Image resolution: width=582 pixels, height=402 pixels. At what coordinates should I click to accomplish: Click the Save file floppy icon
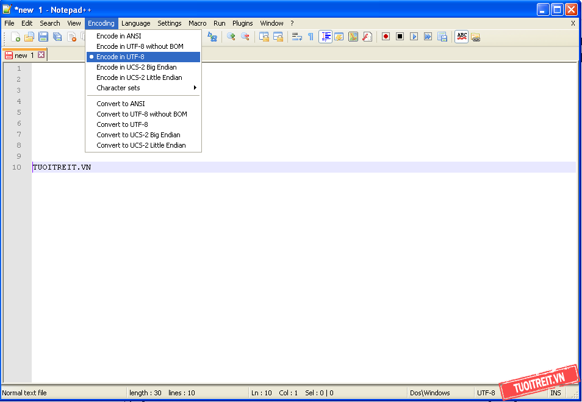click(x=43, y=37)
